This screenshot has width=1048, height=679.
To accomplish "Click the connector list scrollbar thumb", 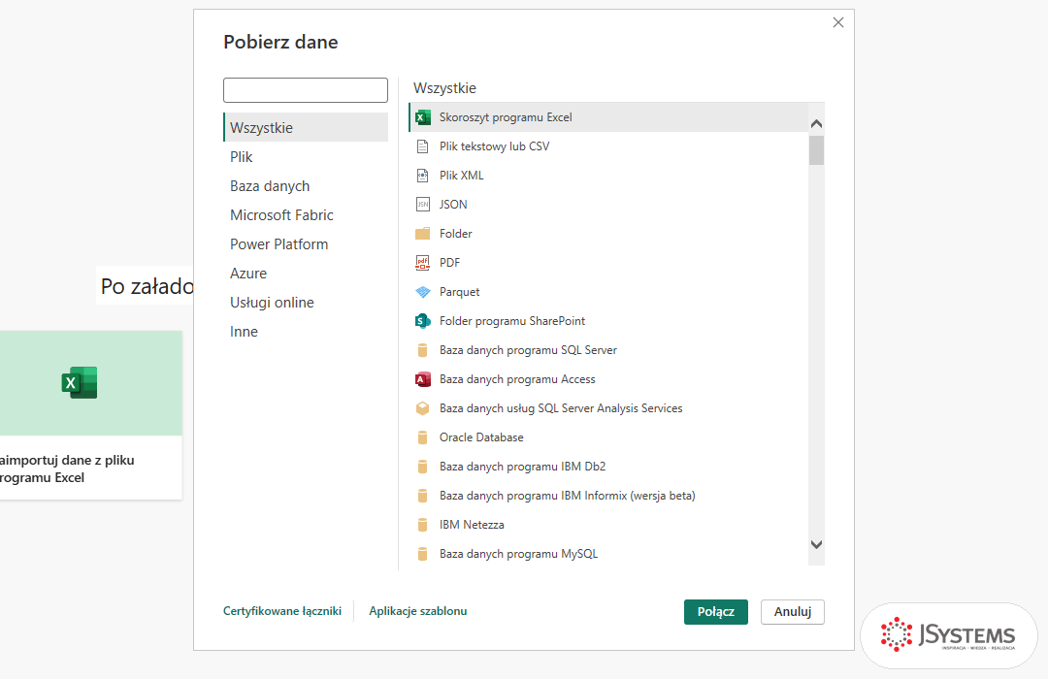I will 816,150.
